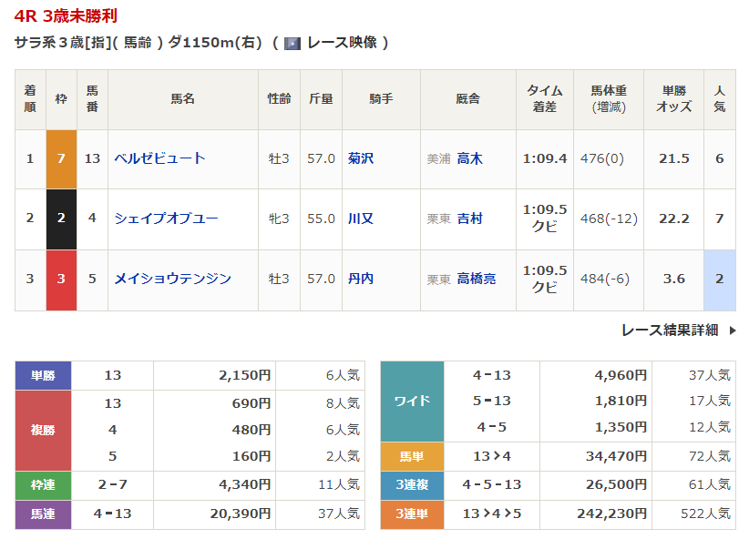Open horse シェイプオブユー page
Image resolution: width=749 pixels, height=539 pixels.
(166, 219)
